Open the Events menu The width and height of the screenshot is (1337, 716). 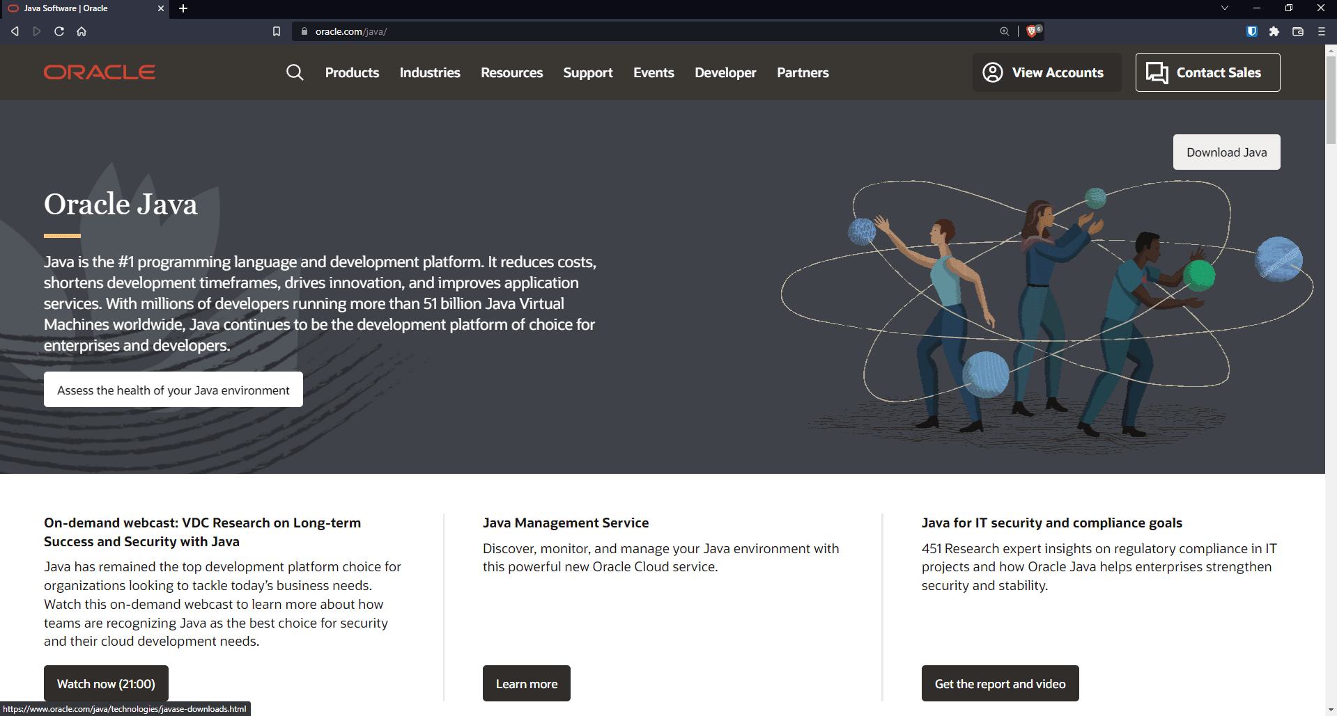click(x=654, y=72)
